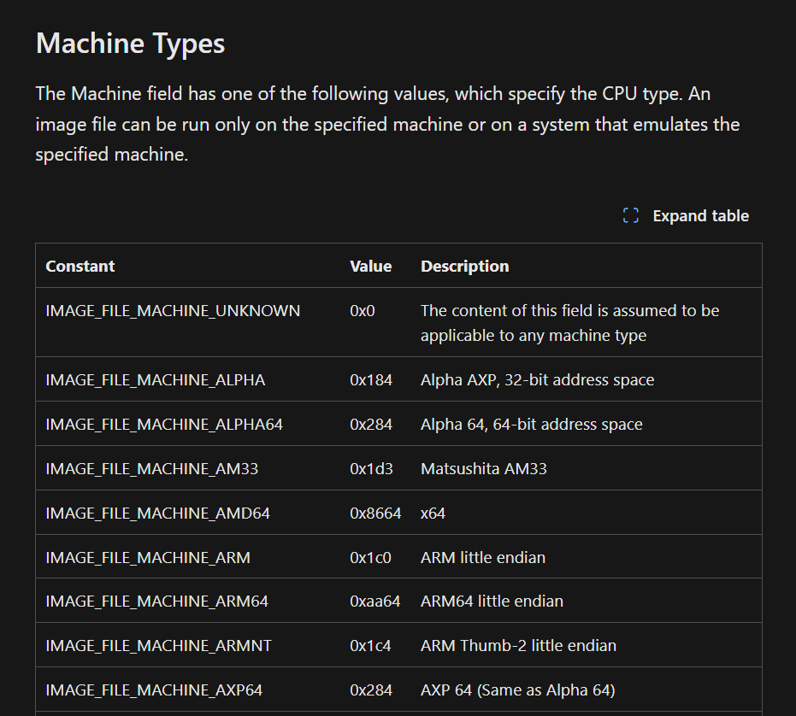Select IMAGE_FILE_MACHINE_ALPHA64 constant cell

164,425
